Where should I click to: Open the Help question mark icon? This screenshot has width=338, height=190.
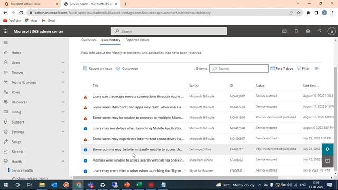point(320,31)
